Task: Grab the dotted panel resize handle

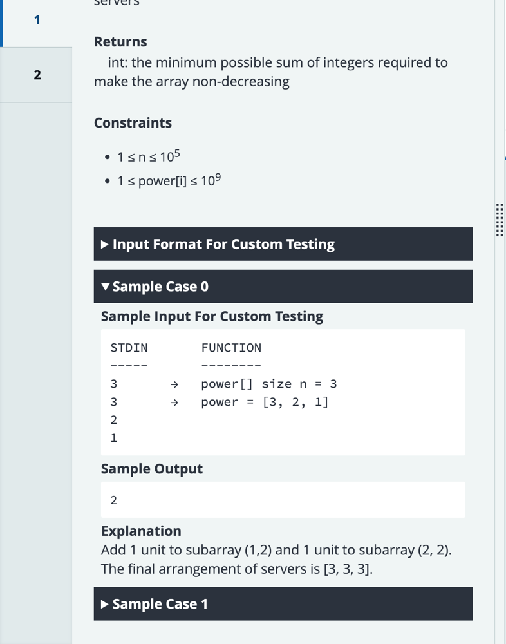Action: [500, 220]
